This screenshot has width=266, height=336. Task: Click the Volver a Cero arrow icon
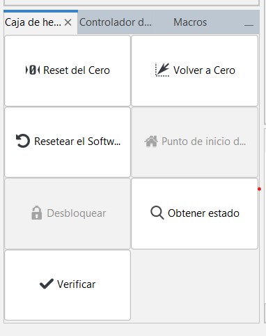pos(162,70)
